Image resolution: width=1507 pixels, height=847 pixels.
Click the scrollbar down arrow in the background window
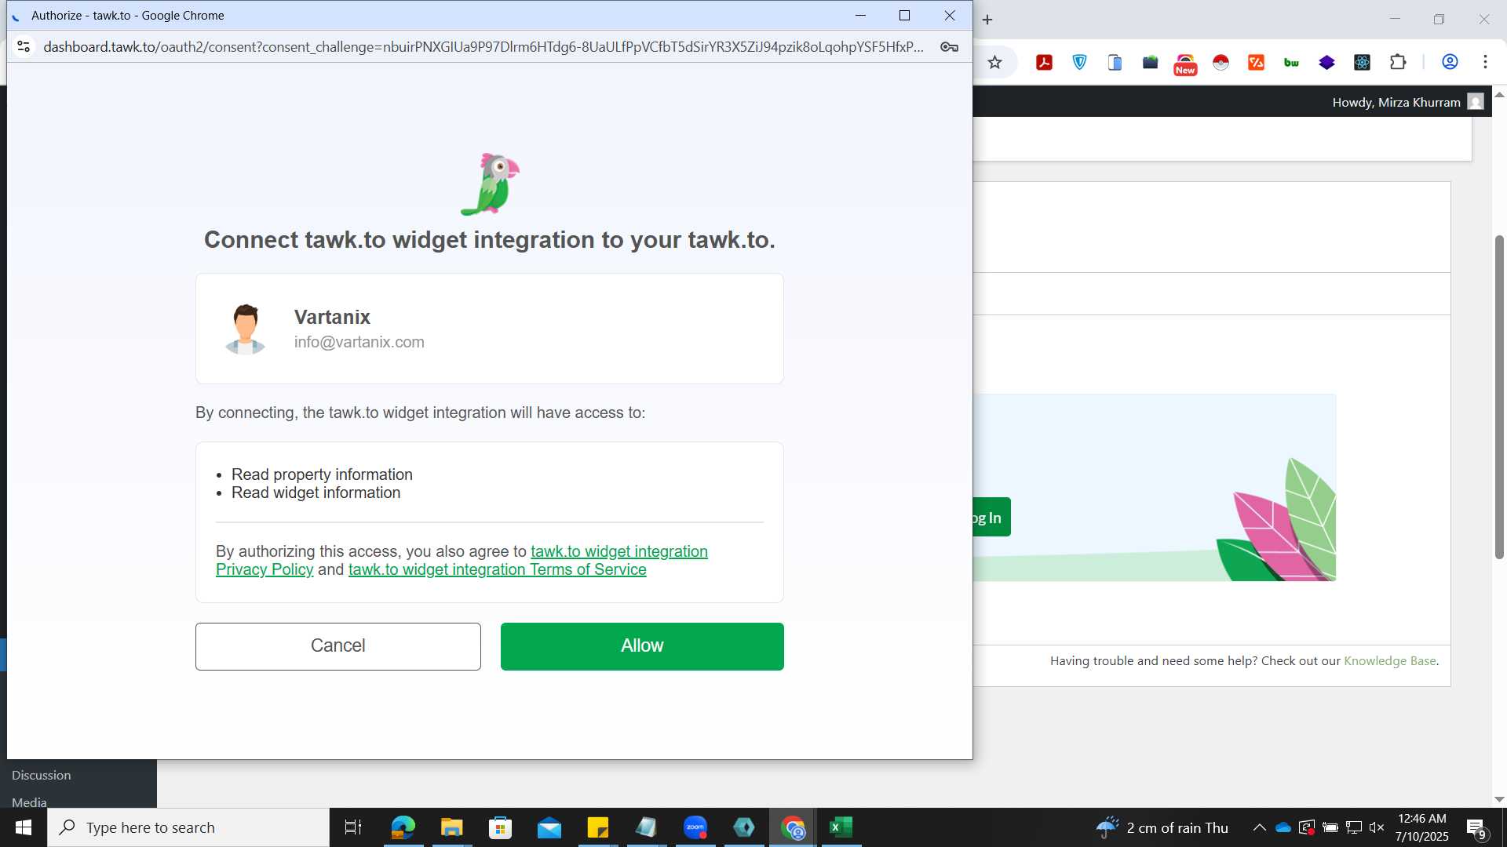1499,799
